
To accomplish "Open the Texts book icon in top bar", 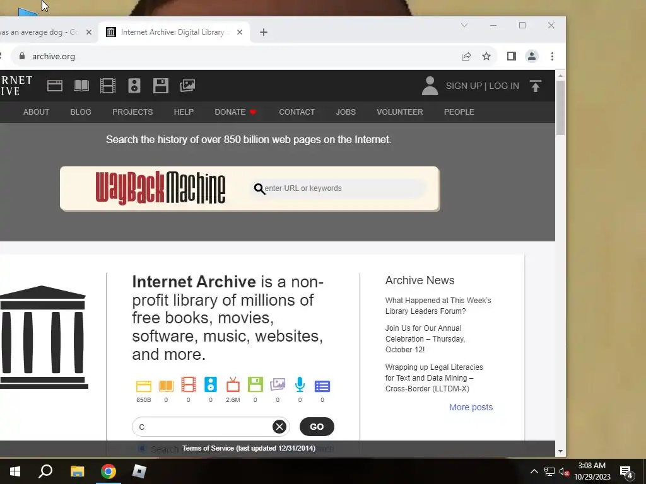I will point(81,86).
